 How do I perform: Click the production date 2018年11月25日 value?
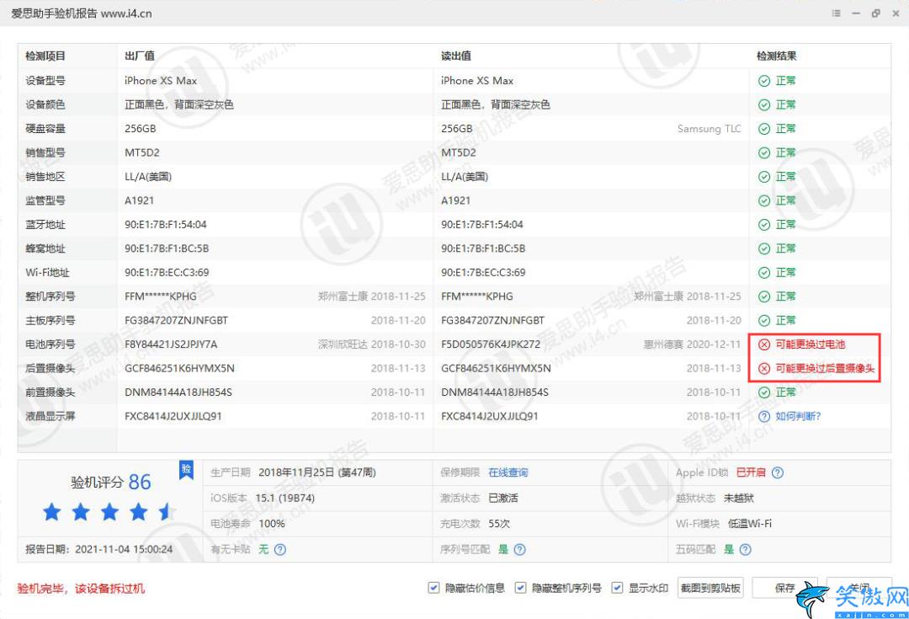pos(317,472)
